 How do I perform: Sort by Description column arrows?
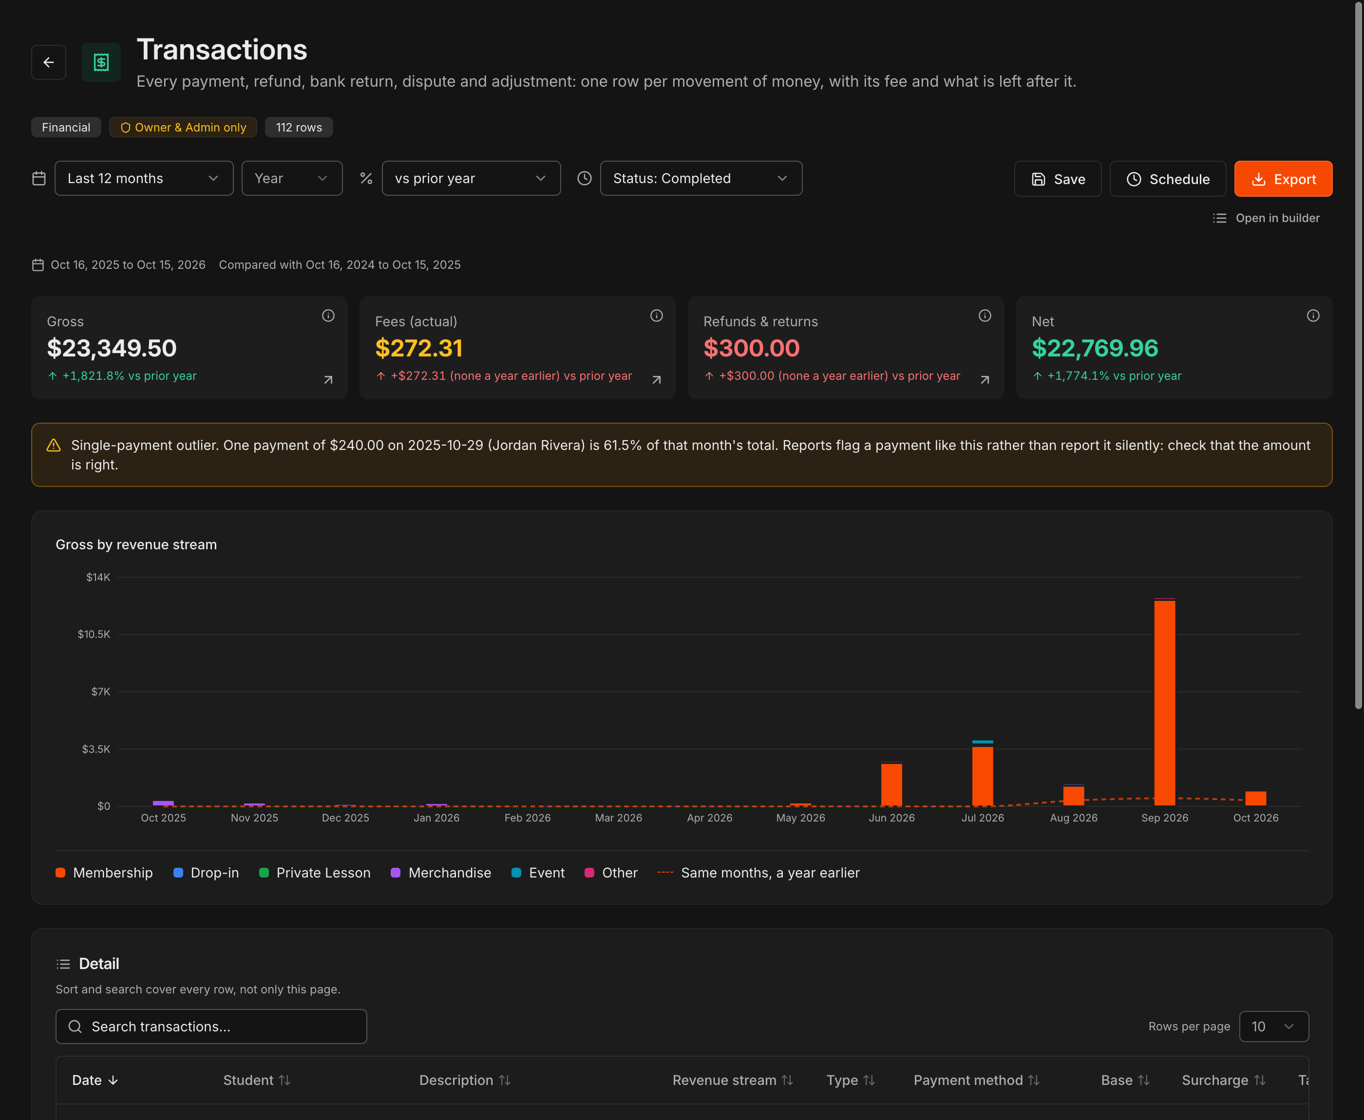505,1080
